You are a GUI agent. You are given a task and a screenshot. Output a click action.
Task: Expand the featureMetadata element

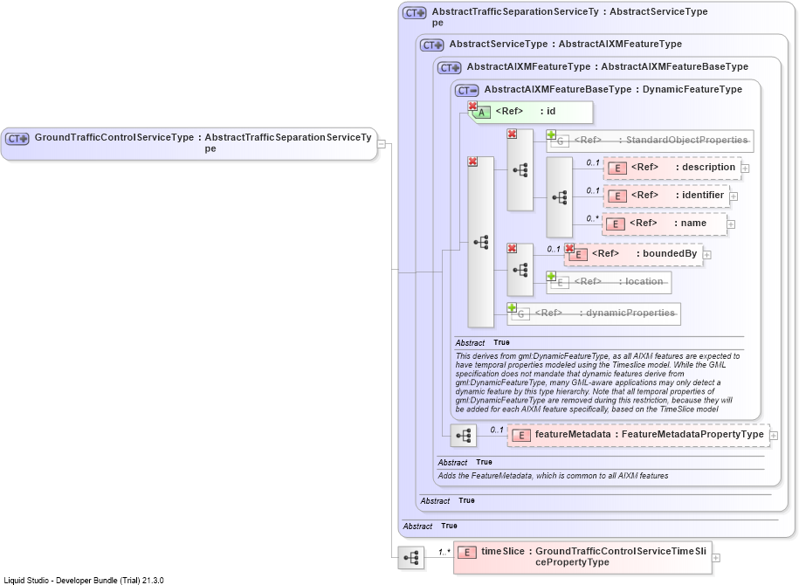pyautogui.click(x=774, y=436)
